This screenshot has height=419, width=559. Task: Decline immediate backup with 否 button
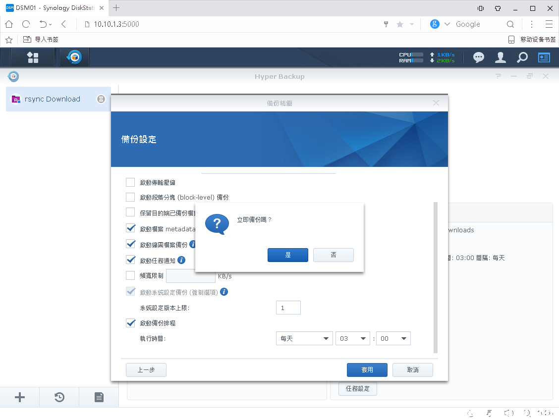(334, 255)
